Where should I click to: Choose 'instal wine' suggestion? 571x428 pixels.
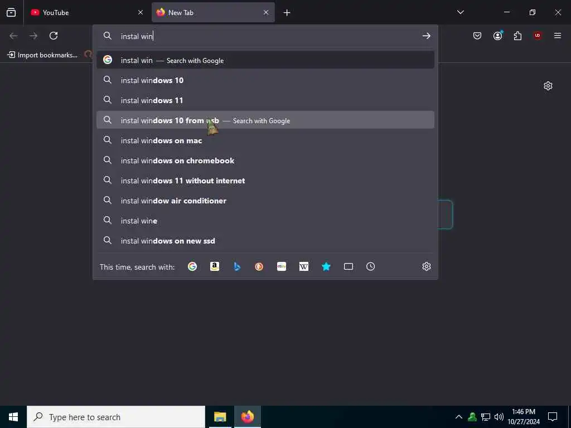tap(265, 220)
